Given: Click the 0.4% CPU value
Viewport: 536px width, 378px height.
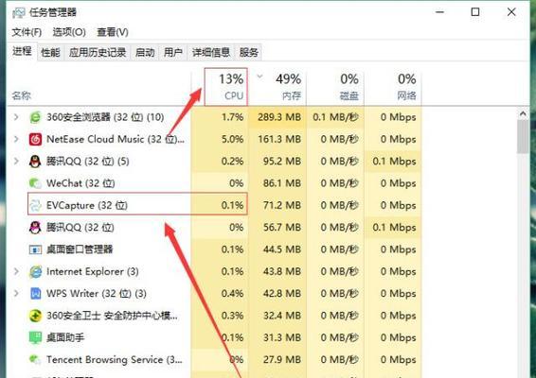Looking at the screenshot, I should [x=232, y=293].
